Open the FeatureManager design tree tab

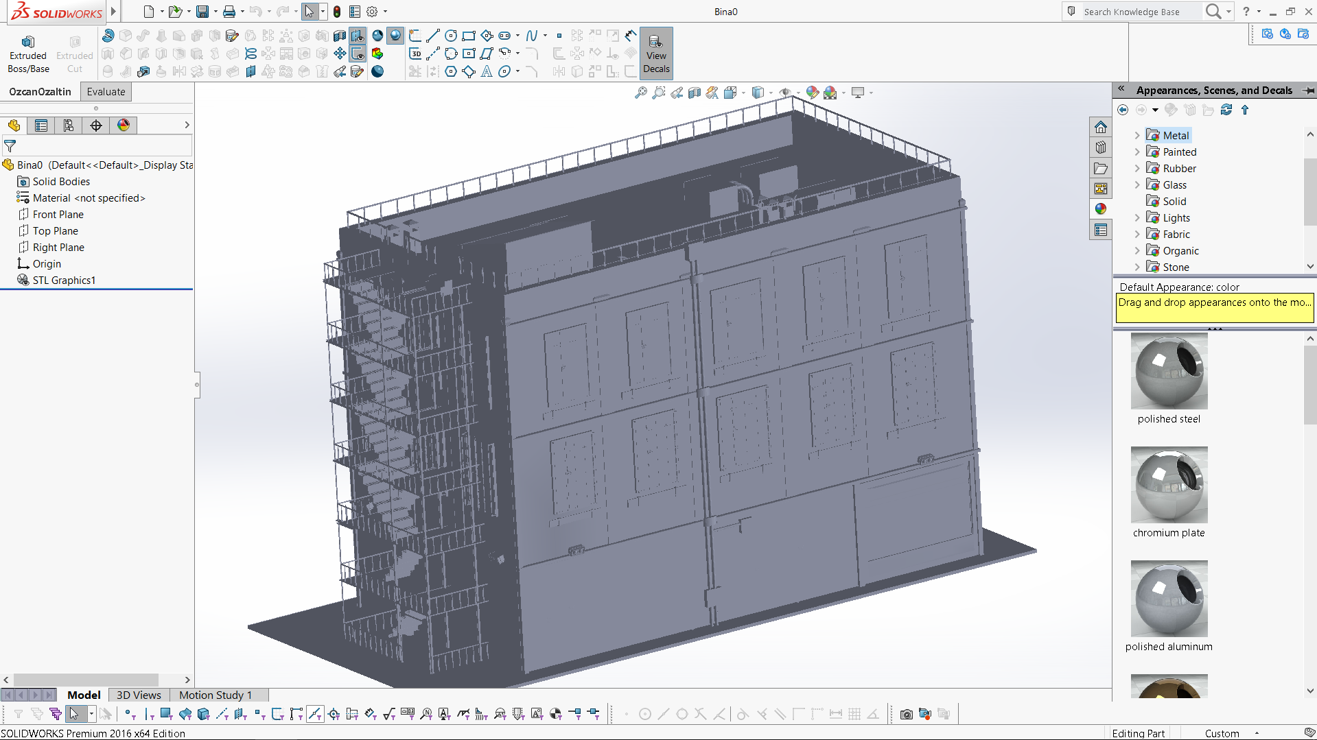(x=14, y=126)
